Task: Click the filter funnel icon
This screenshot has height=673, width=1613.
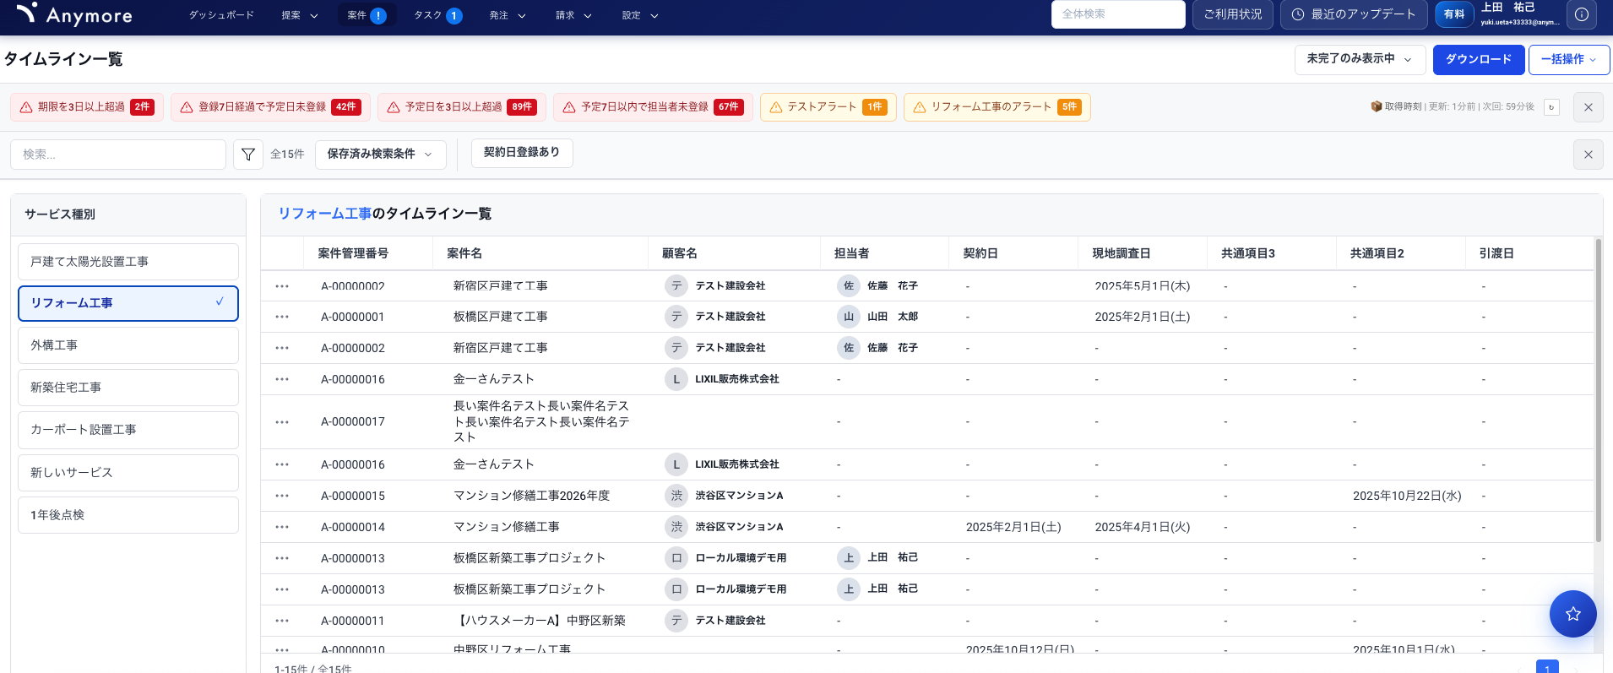Action: point(248,155)
